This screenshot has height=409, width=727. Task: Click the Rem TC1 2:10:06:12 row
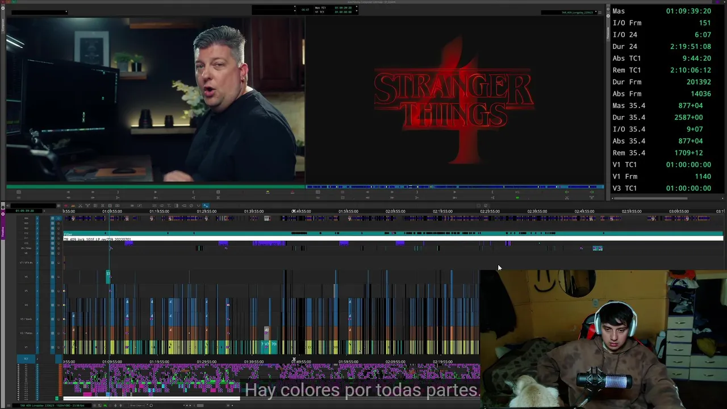point(662,70)
